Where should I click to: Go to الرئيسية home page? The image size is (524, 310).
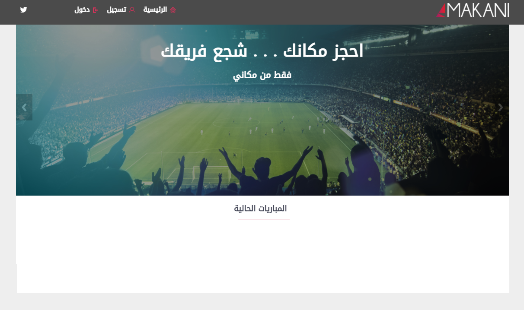coord(155,9)
